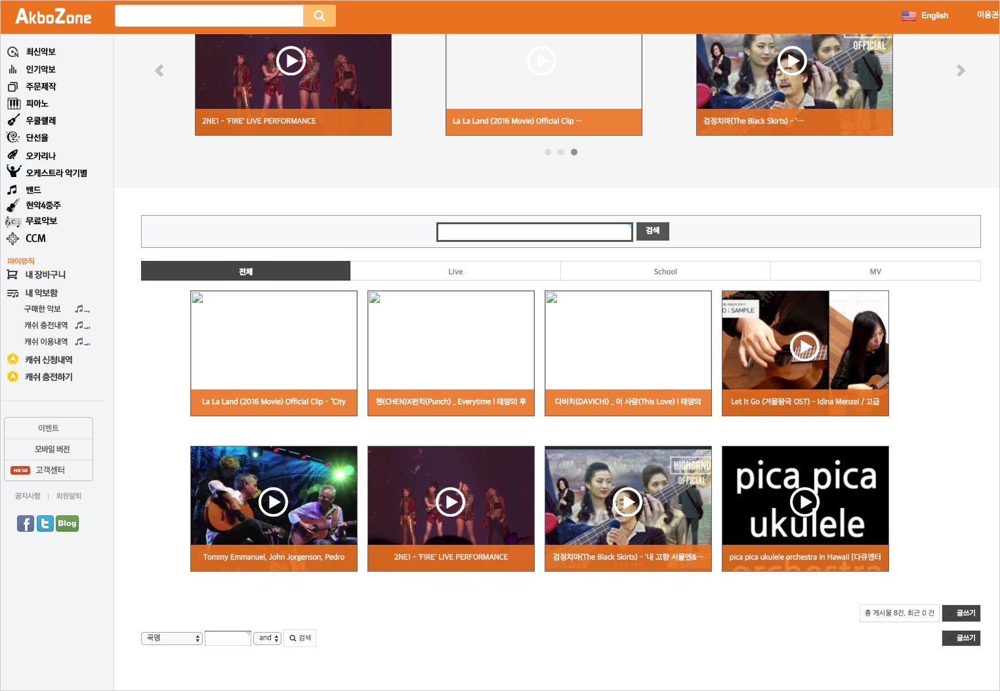
Task: Open the 고객센터 link
Action: click(50, 470)
